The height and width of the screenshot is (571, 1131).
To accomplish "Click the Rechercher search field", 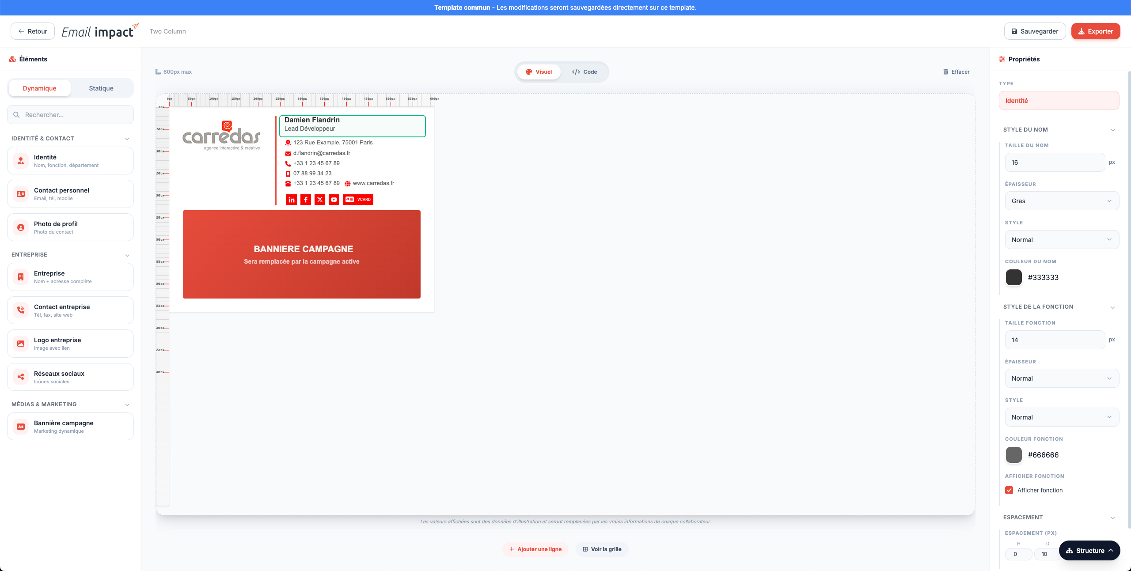I will (x=71, y=115).
